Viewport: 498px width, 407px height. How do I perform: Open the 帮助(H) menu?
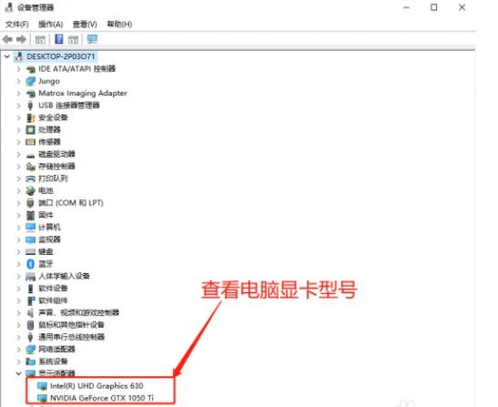[x=119, y=25]
